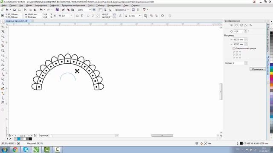Click the Undo arrow icon

[41, 10]
